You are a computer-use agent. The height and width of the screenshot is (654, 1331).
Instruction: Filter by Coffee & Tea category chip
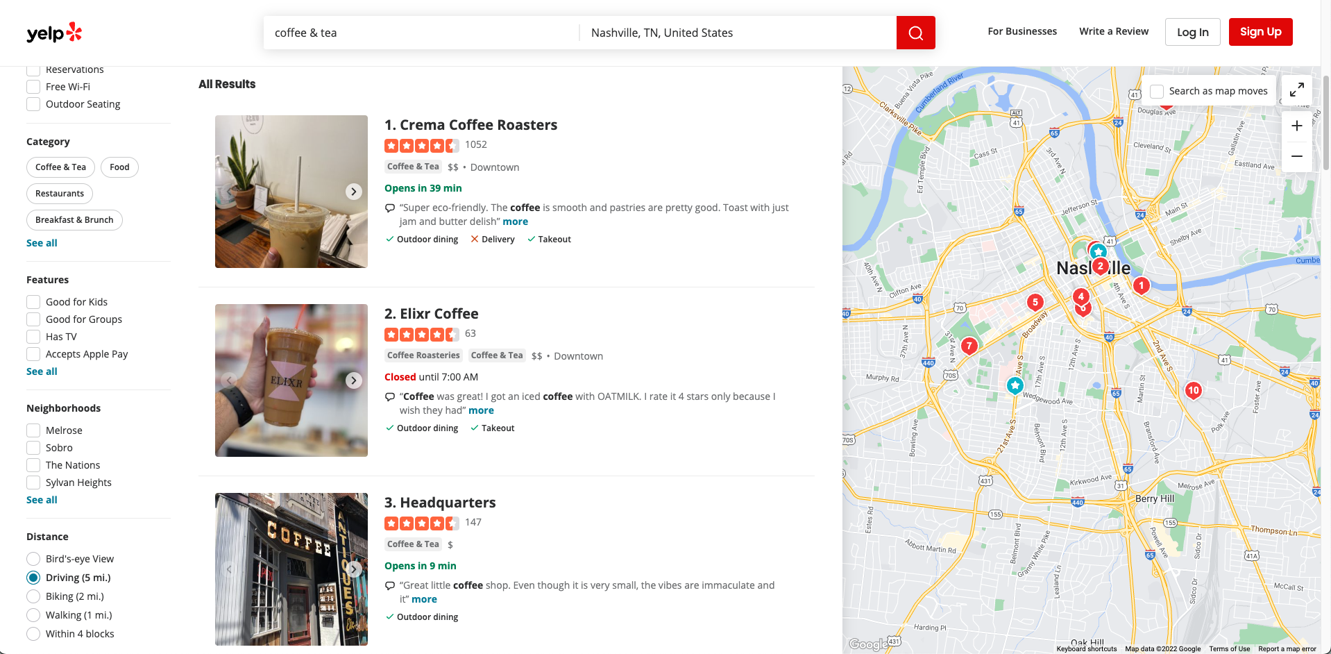click(x=61, y=167)
